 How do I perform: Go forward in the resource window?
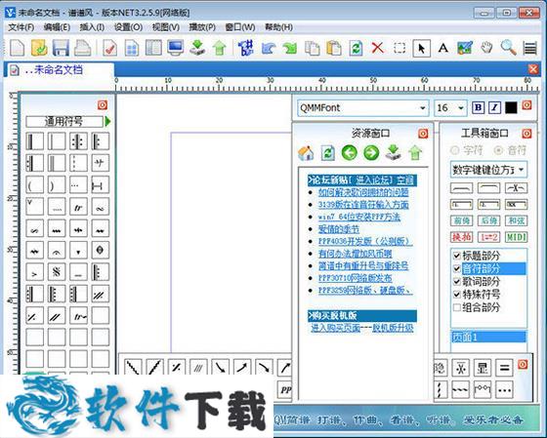(x=371, y=152)
